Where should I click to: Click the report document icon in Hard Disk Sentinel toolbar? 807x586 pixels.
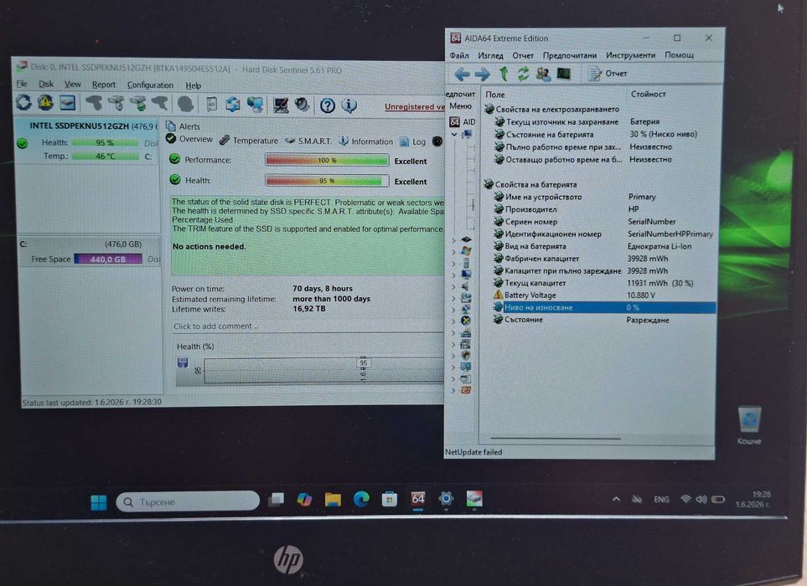click(x=211, y=105)
